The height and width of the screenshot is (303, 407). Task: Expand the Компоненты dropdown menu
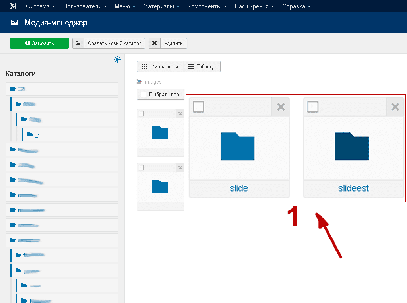(207, 6)
